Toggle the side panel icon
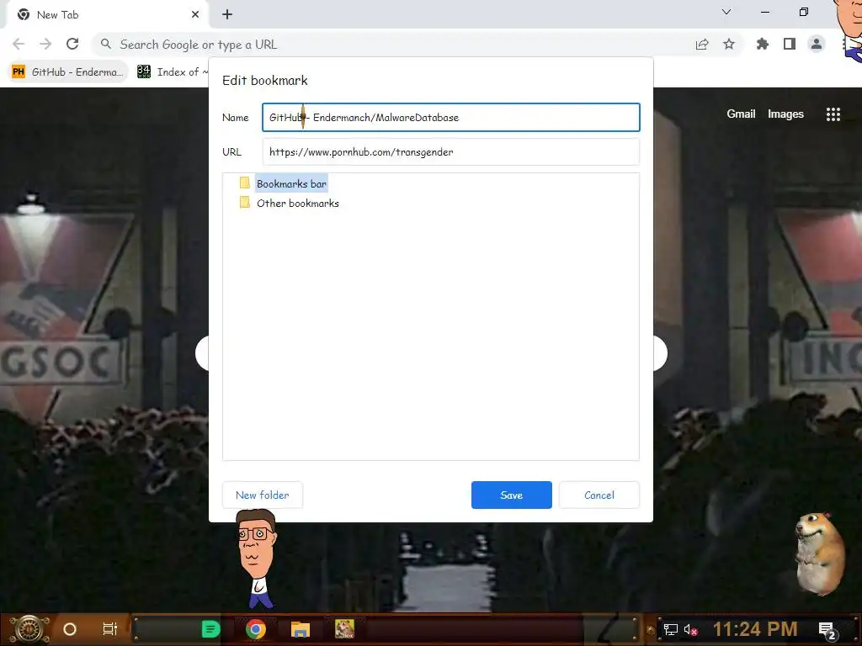The width and height of the screenshot is (862, 646). click(x=790, y=44)
